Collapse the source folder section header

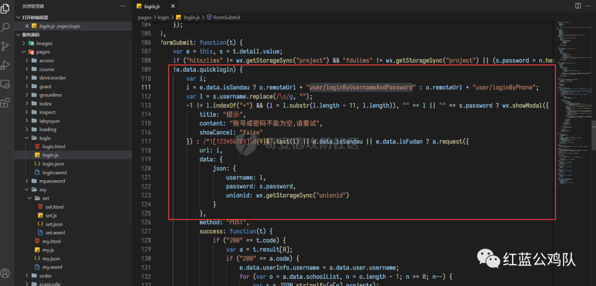pyautogui.click(x=30, y=35)
